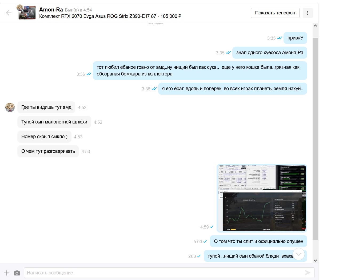Open the three-dot options menu
This screenshot has height=280, width=343.
(x=308, y=13)
